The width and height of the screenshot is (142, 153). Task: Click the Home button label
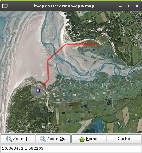tap(91, 139)
